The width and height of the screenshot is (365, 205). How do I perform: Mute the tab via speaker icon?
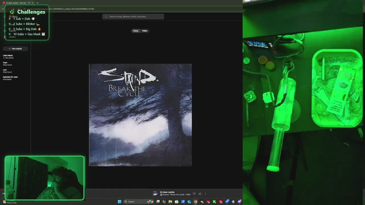(29, 3)
